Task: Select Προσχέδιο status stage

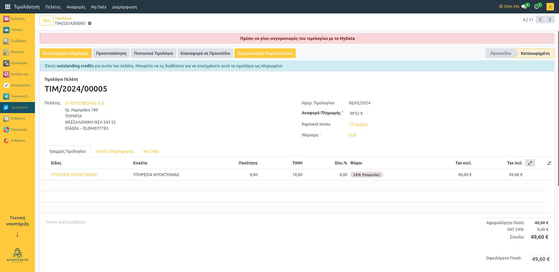Action: tap(500, 53)
